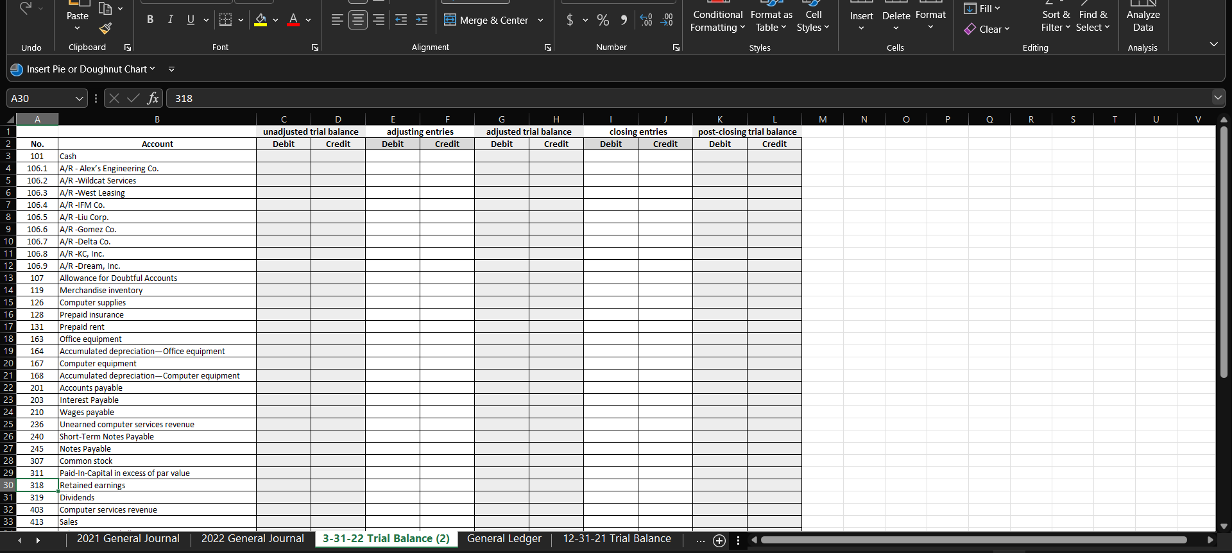1232x553 pixels.
Task: Open Sort & Filter menu
Action: (x=1056, y=17)
